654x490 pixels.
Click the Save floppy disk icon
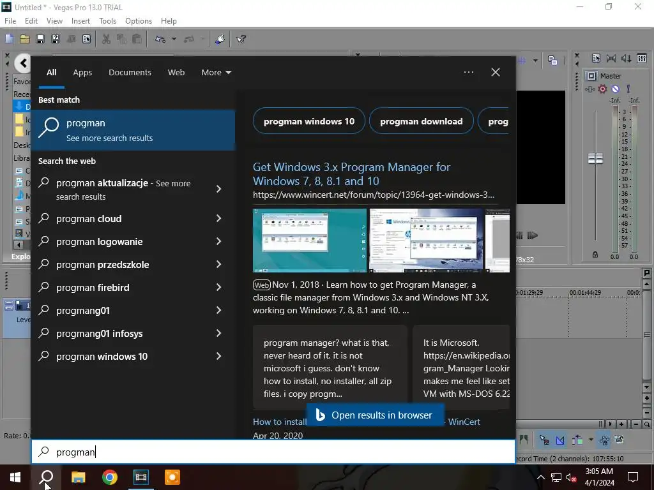tap(40, 39)
